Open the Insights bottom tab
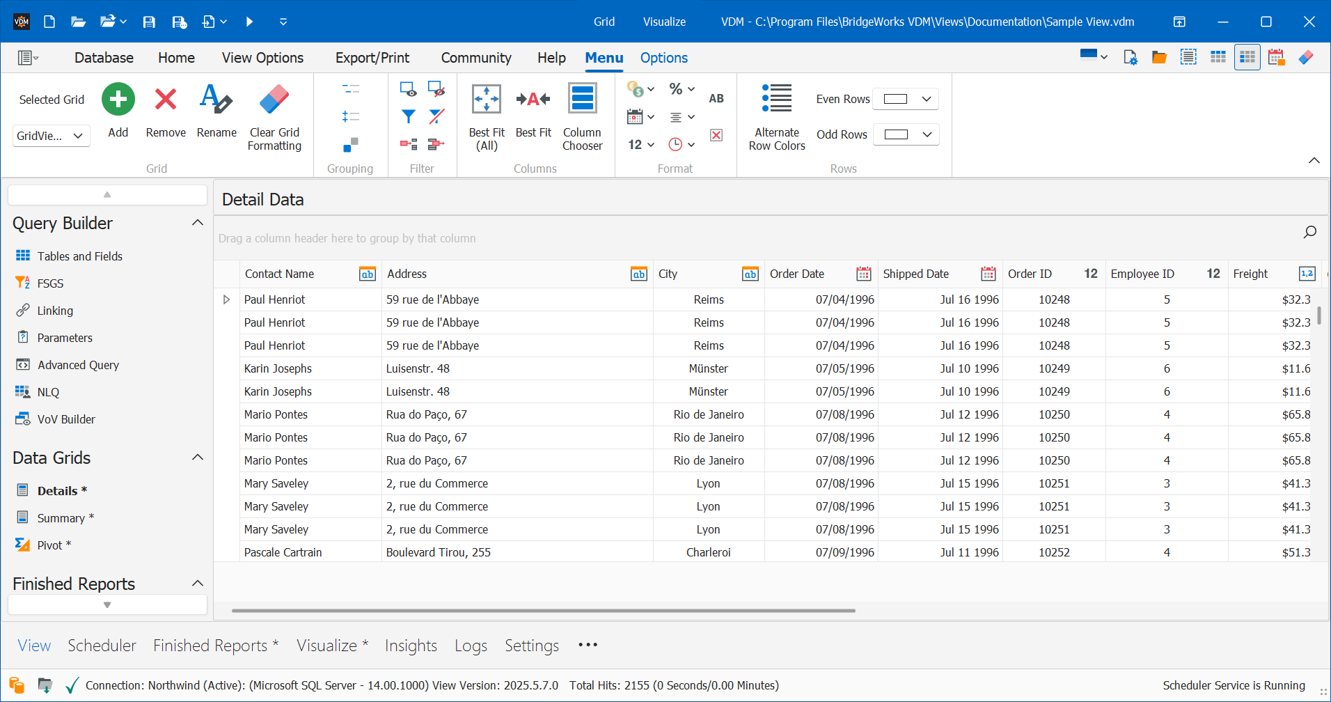Image resolution: width=1331 pixels, height=702 pixels. point(411,646)
